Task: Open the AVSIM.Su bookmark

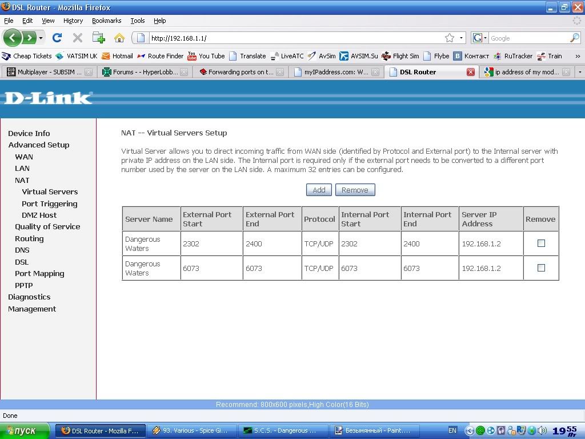Action: coord(359,56)
